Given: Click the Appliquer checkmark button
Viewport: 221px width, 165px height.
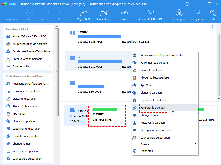Looking at the screenshot, I should click(x=12, y=15).
